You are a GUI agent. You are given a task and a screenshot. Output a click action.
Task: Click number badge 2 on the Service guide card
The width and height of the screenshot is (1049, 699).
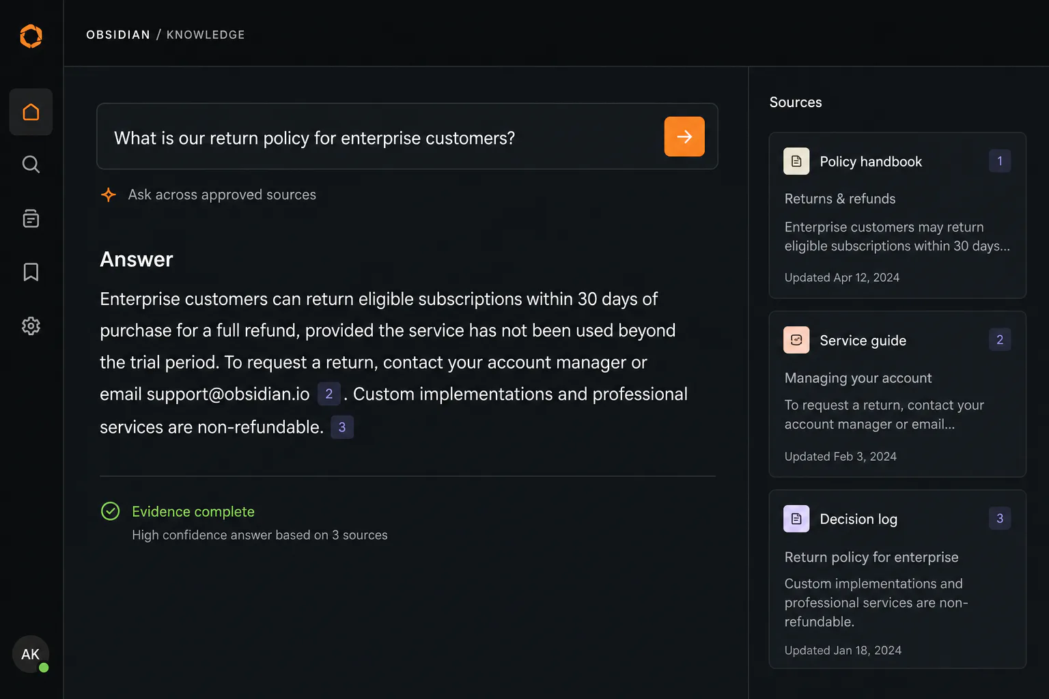1000,340
